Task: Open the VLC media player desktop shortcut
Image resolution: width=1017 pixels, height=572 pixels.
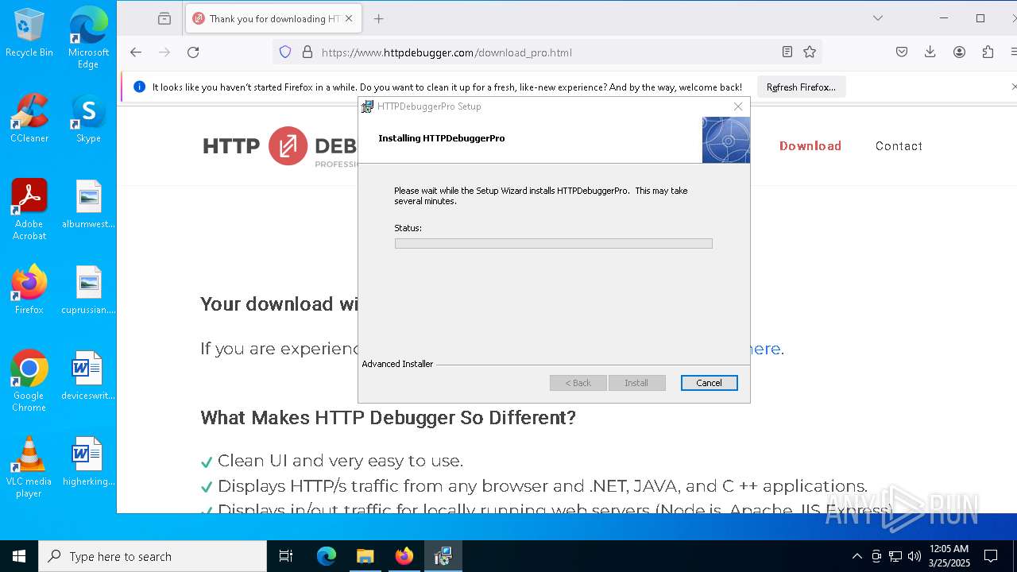Action: pos(29,467)
